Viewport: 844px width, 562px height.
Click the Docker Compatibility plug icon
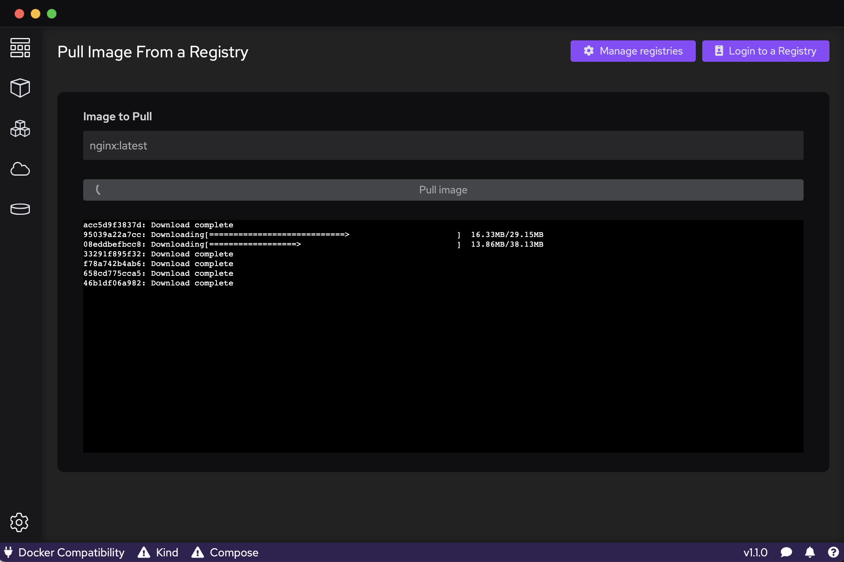click(9, 552)
